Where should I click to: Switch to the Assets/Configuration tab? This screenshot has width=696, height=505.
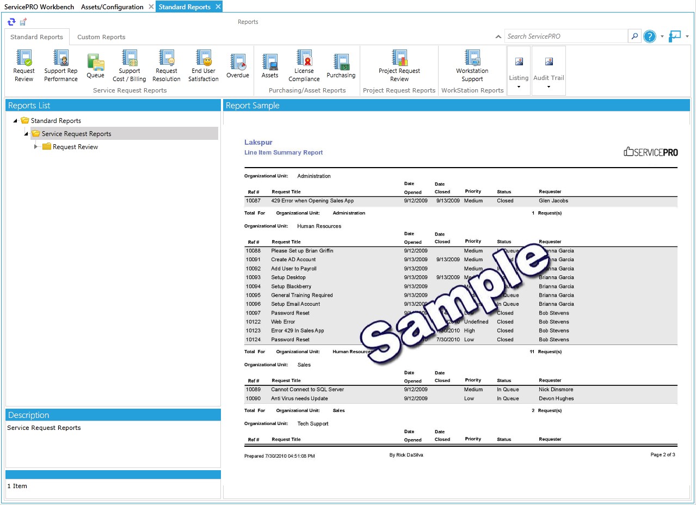click(112, 7)
